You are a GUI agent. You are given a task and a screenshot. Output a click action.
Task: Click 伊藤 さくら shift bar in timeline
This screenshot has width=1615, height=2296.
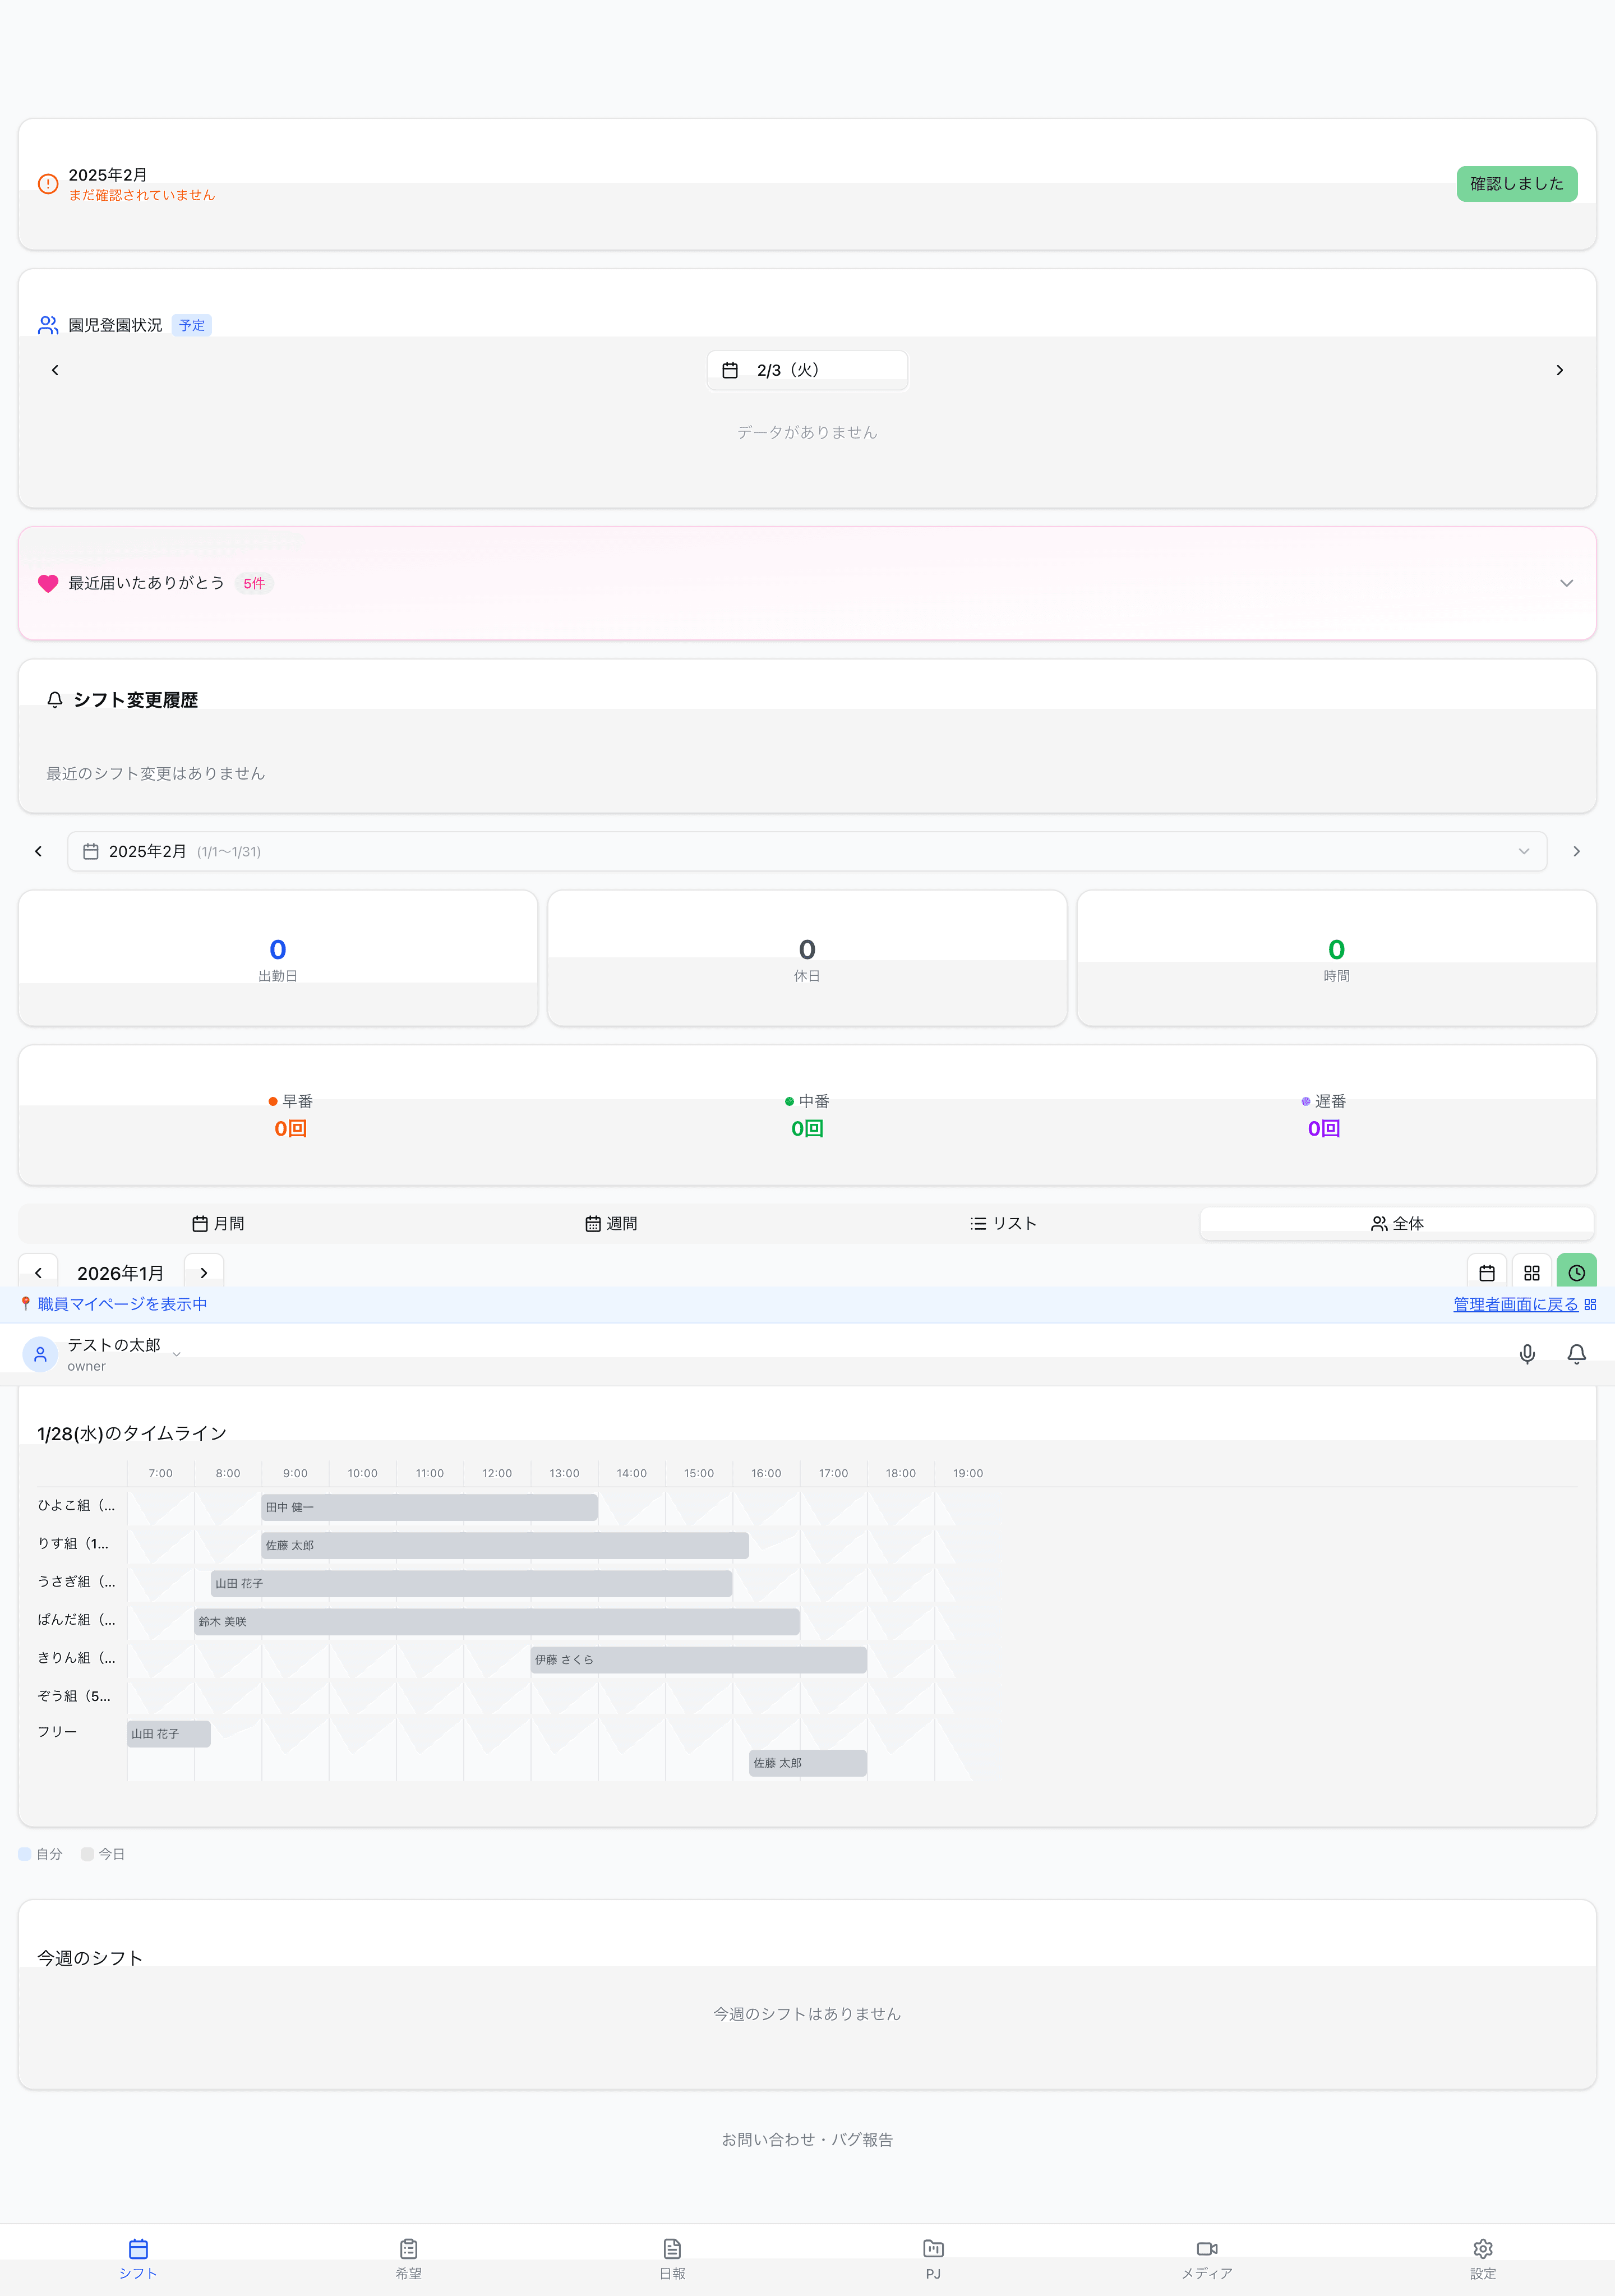tap(698, 1659)
